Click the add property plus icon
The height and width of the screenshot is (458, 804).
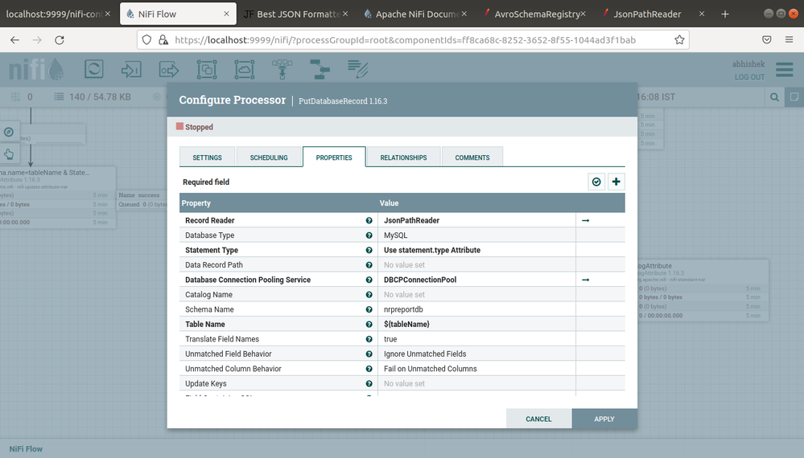616,182
